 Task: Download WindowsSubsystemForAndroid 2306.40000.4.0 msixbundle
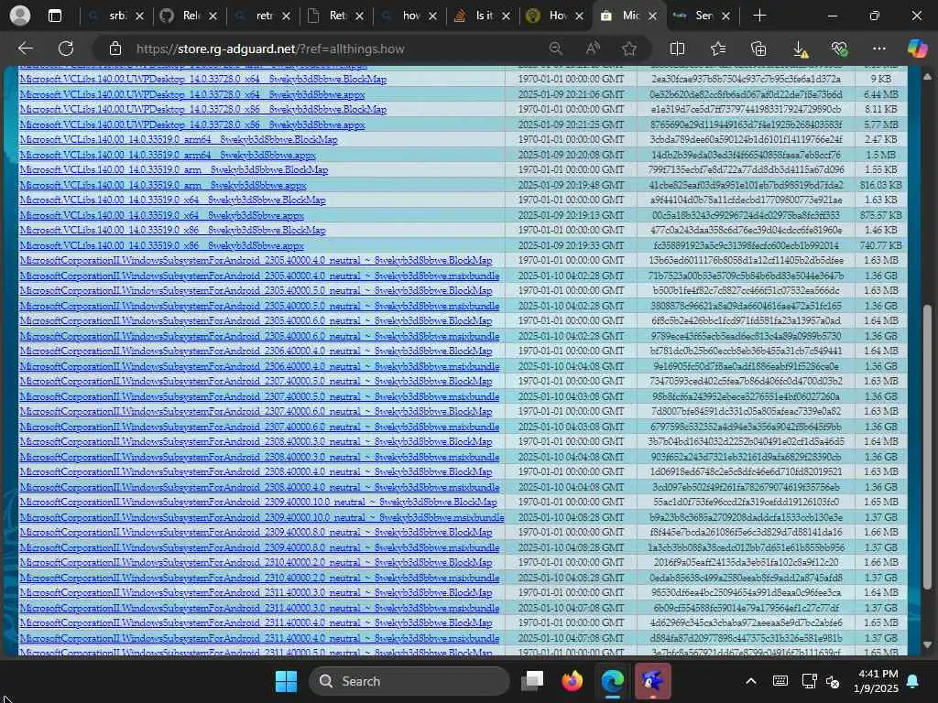pyautogui.click(x=259, y=366)
